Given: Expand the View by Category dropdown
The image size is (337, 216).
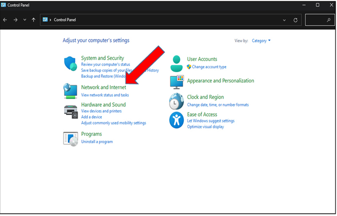Looking at the screenshot, I should coord(261,40).
